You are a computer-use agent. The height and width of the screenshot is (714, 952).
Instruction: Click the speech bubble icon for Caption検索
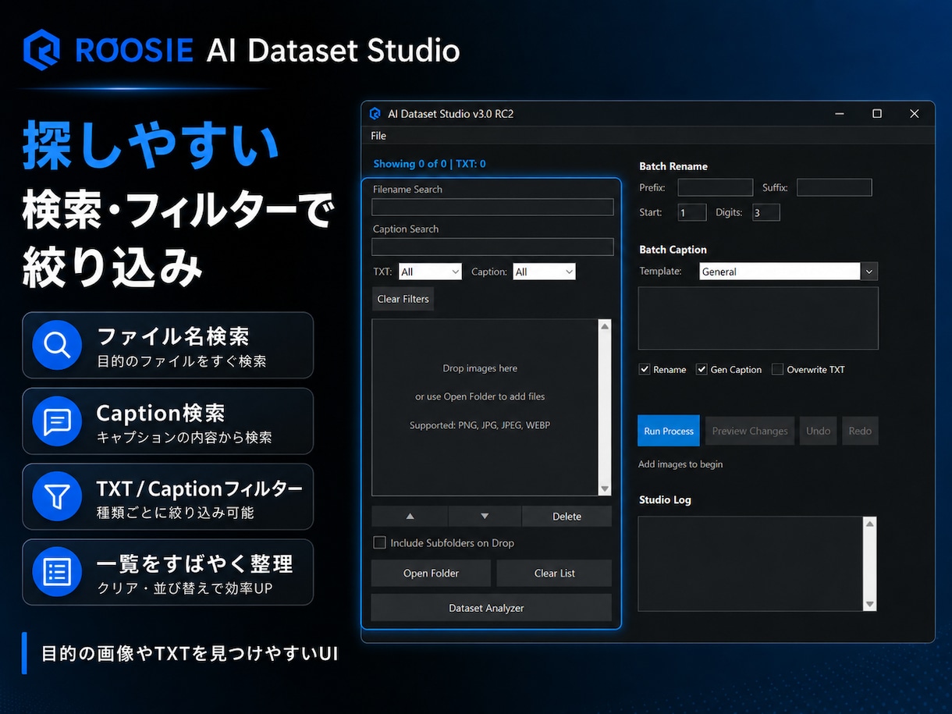coord(57,421)
